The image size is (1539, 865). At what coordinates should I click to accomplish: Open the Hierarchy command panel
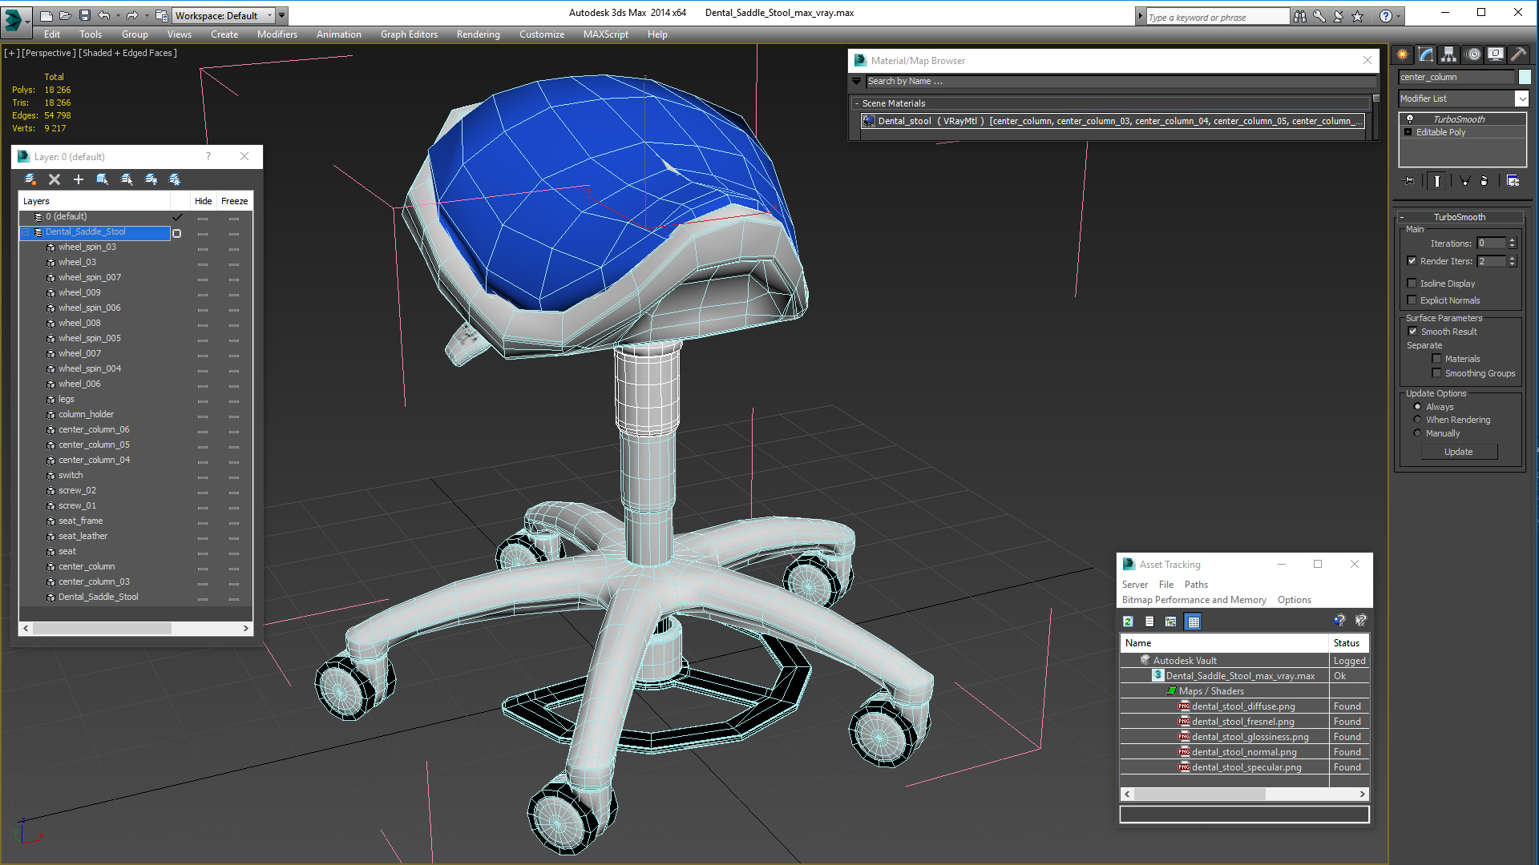coord(1449,54)
